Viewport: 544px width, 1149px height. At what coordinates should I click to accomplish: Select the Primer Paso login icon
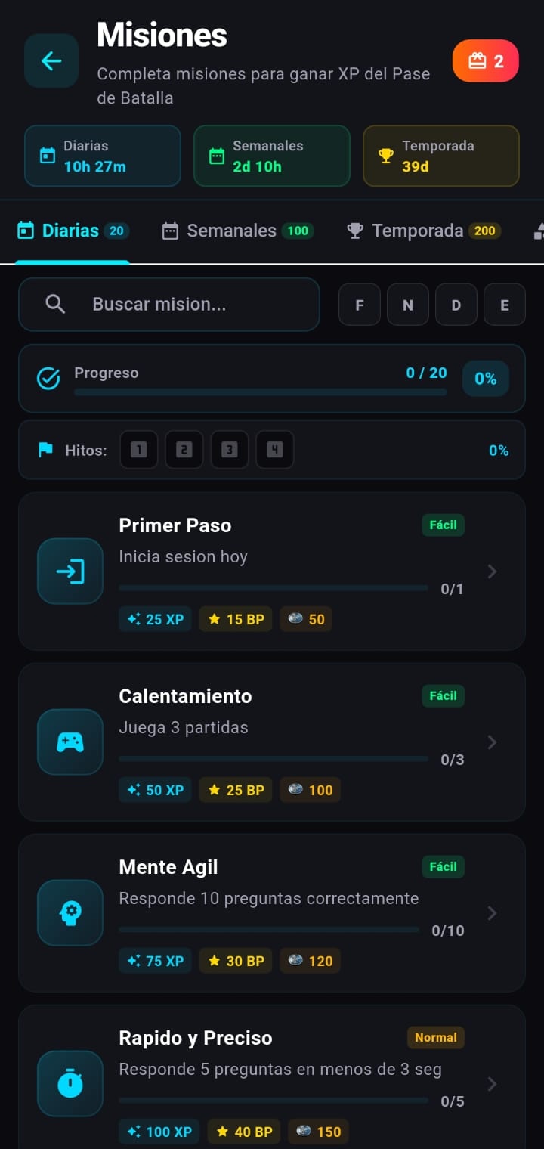70,571
